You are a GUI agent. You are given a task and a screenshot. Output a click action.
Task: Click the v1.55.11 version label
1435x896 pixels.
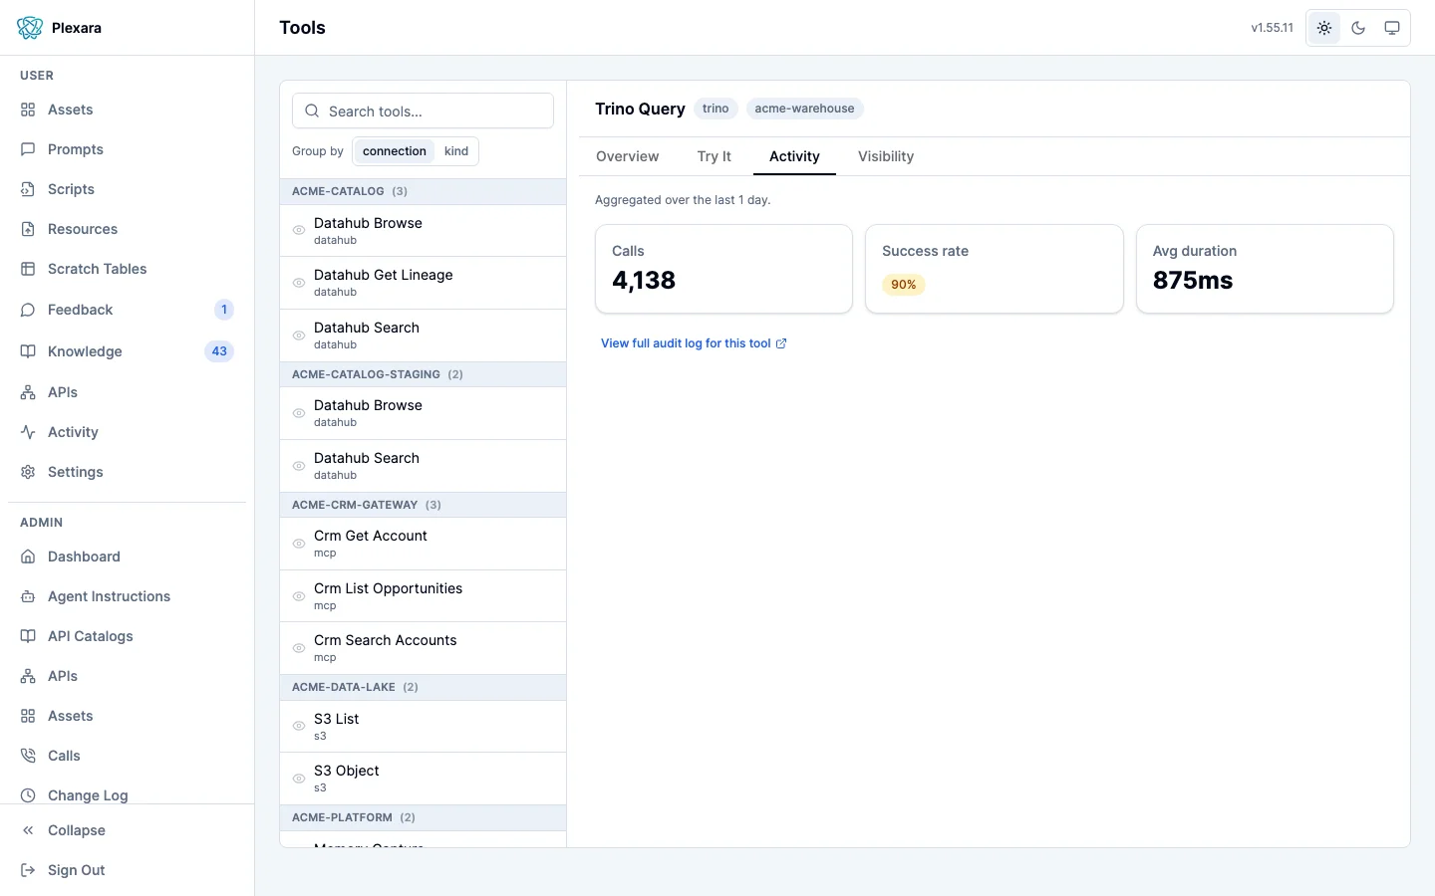(x=1272, y=28)
